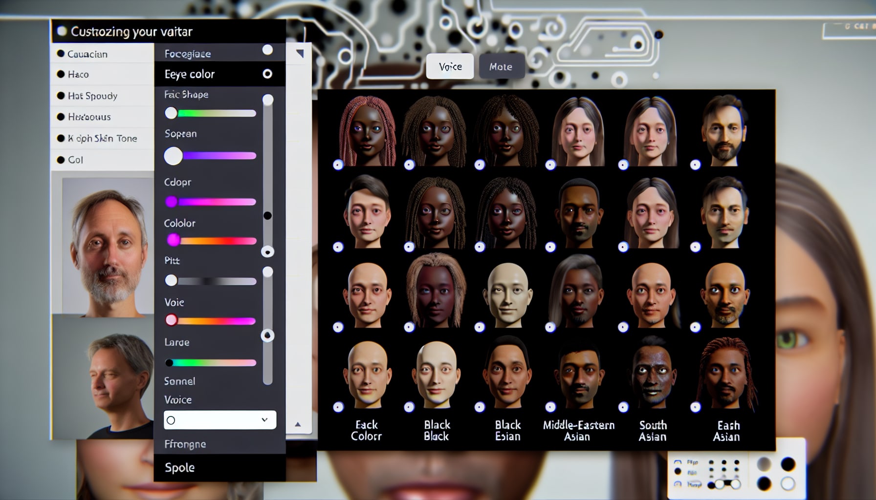Click the Spole button at the panel bottom
The image size is (876, 500).
point(179,467)
